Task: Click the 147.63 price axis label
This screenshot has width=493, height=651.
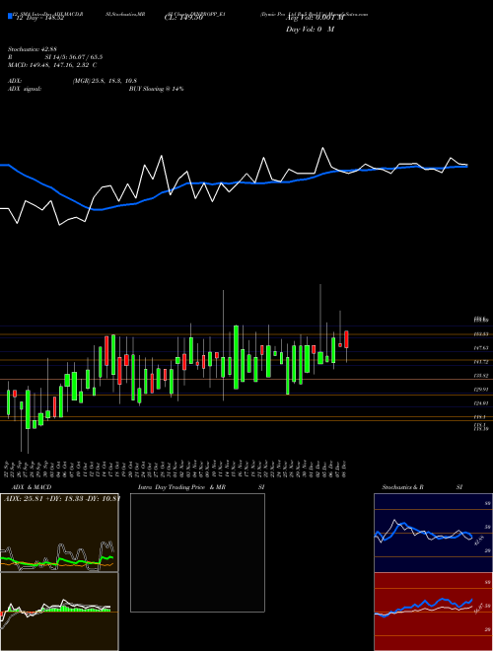Action: 481,348
